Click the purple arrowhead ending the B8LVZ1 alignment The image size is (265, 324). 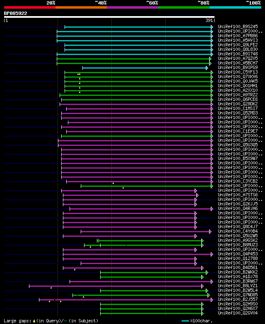tap(202, 286)
